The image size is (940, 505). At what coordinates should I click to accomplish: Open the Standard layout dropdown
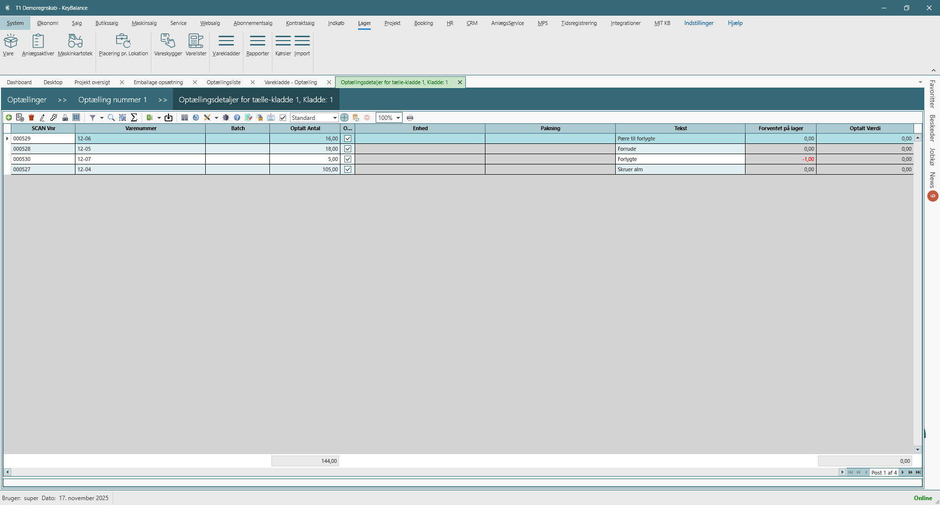(335, 117)
